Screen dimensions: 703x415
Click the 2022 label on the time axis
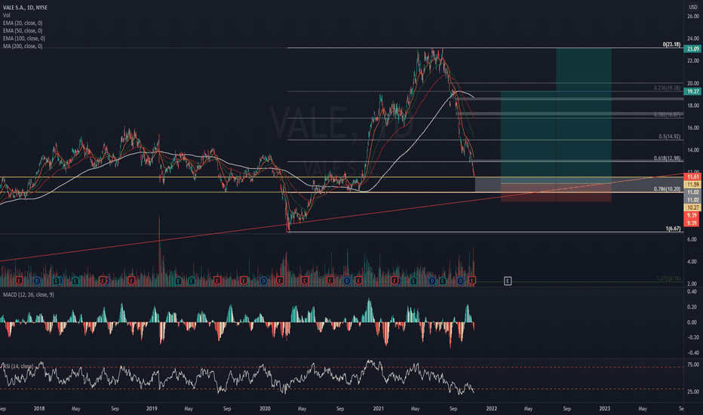491,409
